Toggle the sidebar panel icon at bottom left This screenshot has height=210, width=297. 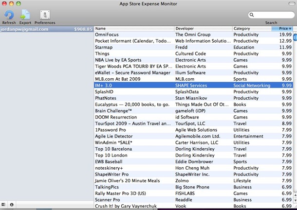pyautogui.click(x=3, y=205)
